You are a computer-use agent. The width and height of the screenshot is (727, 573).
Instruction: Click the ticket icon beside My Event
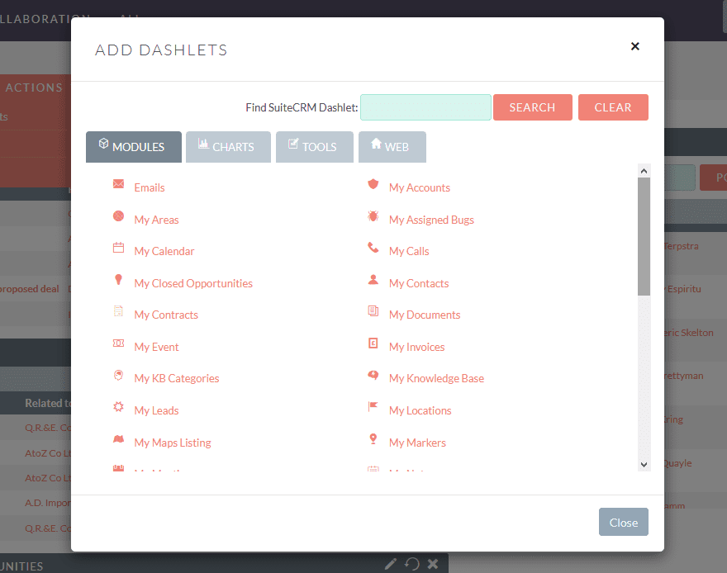tap(119, 343)
